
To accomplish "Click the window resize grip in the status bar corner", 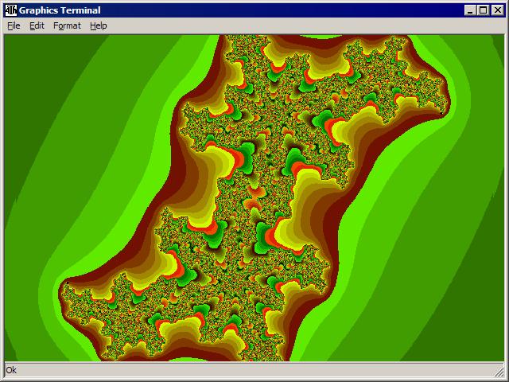I will pos(501,372).
